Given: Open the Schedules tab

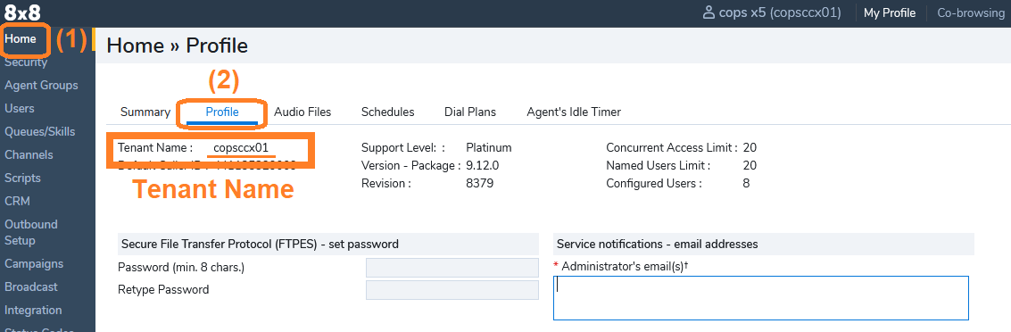Looking at the screenshot, I should (387, 112).
